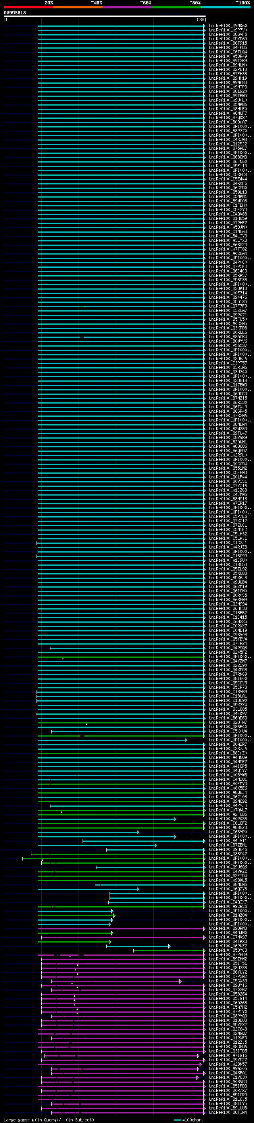
Task: Select hit UniRef100_Q9M060
Action: pos(228,26)
